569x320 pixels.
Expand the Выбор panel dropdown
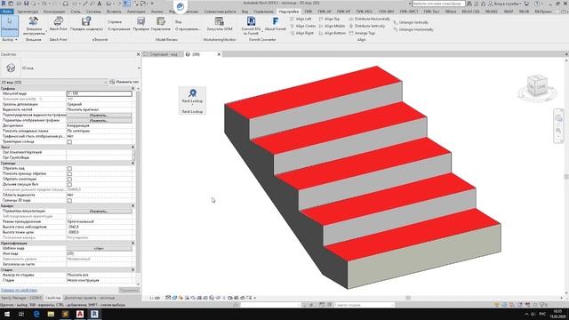10,39
